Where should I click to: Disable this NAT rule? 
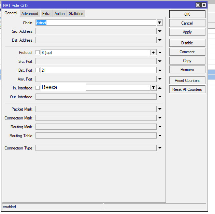(187, 43)
